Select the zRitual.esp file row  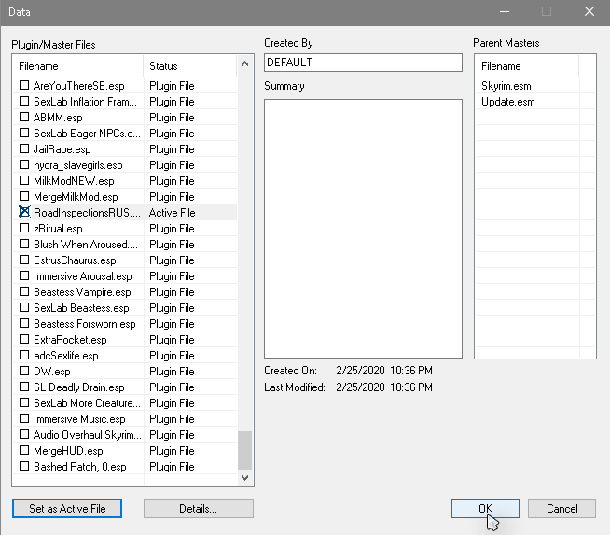click(x=58, y=229)
